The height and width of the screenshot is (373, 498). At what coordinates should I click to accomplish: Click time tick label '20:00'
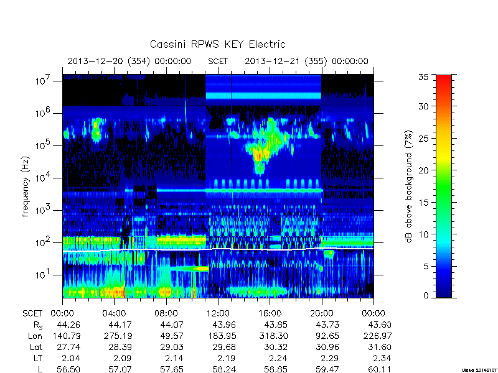tap(322, 314)
